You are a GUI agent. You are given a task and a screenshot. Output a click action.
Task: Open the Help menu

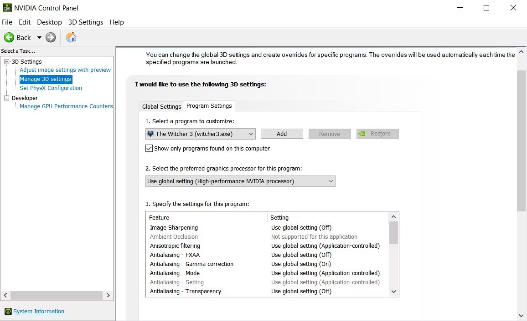click(x=117, y=22)
